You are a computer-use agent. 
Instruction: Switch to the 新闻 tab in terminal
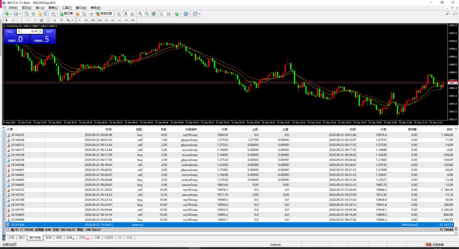(49, 238)
